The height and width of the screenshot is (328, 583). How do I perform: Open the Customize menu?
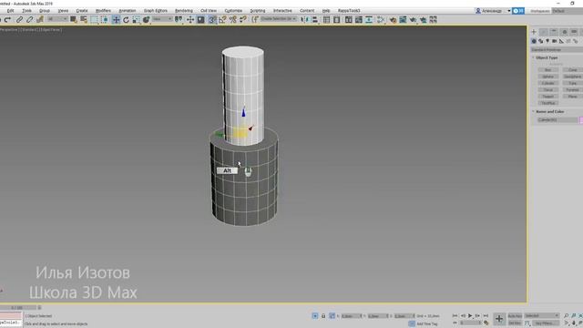click(233, 11)
